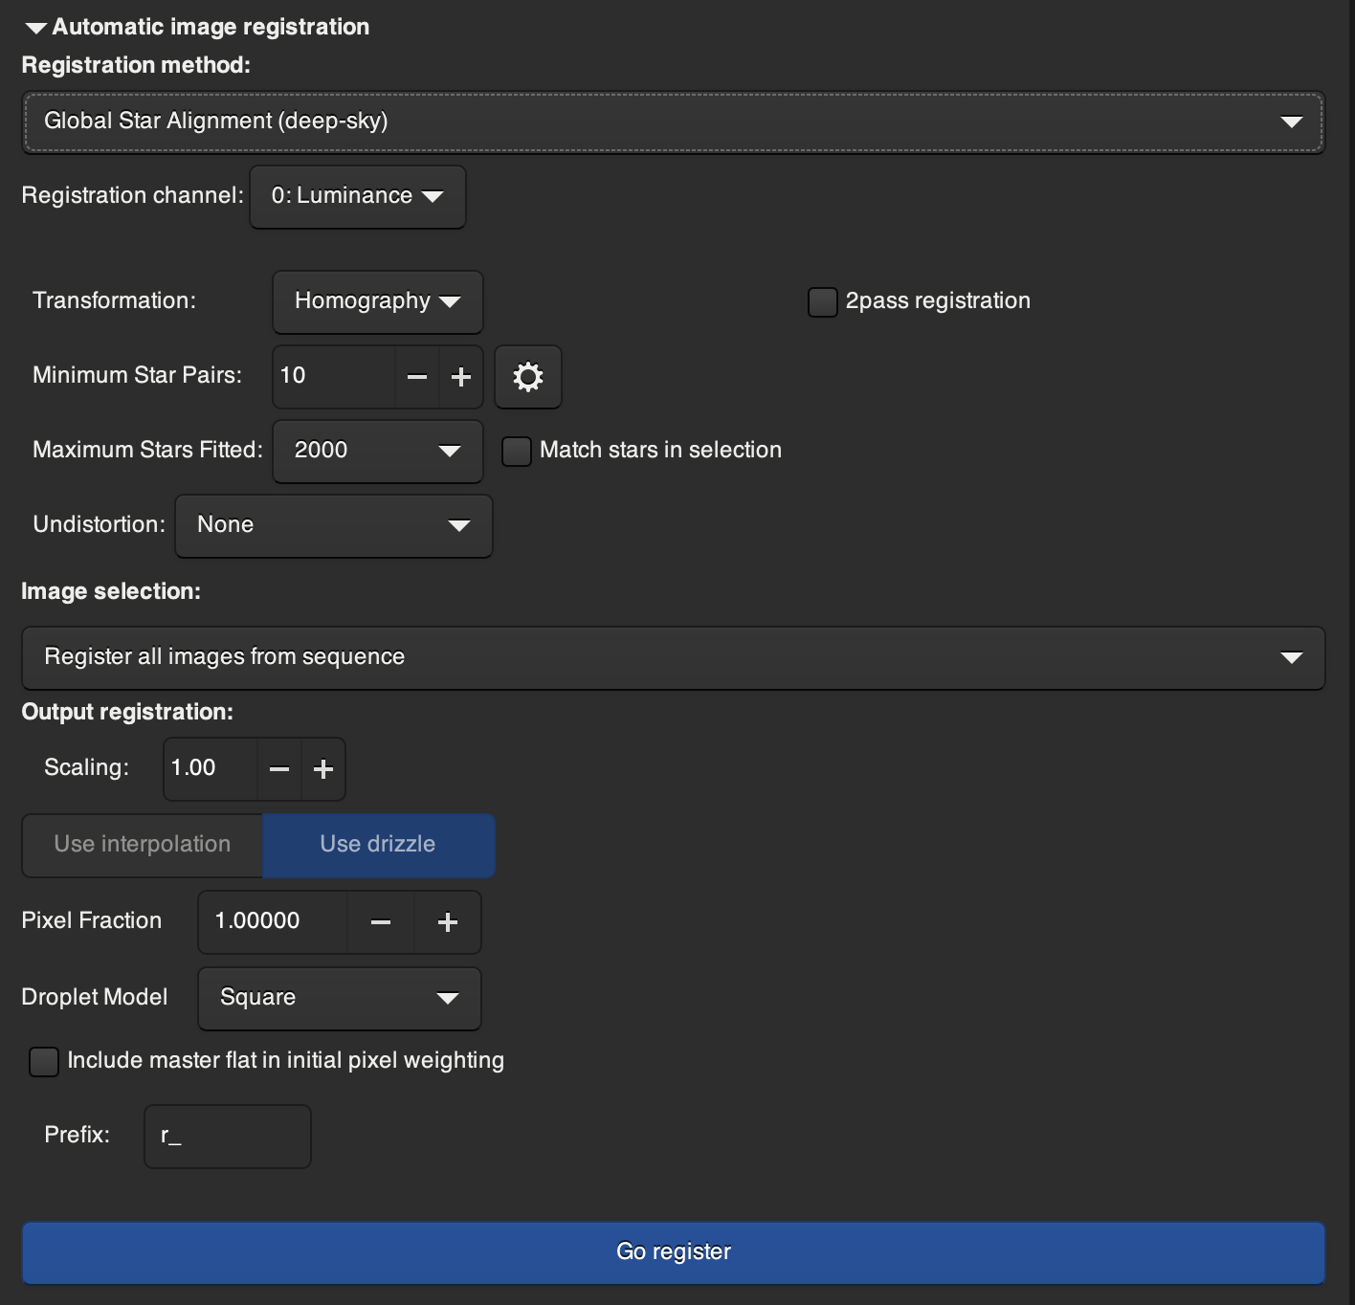
Task: Increase Pixel Fraction with plus button
Action: tap(447, 922)
